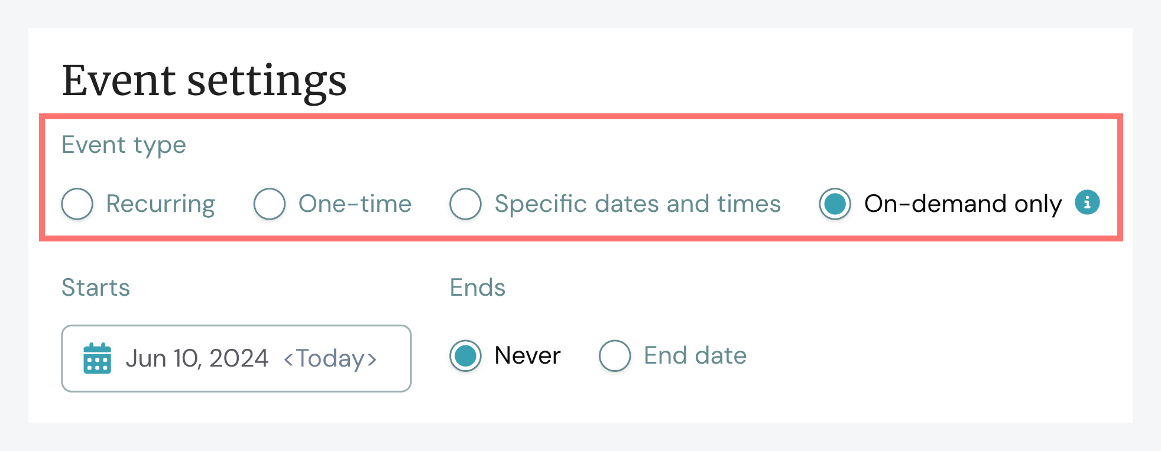
Task: Pick the On-demand only event type
Action: [x=835, y=204]
